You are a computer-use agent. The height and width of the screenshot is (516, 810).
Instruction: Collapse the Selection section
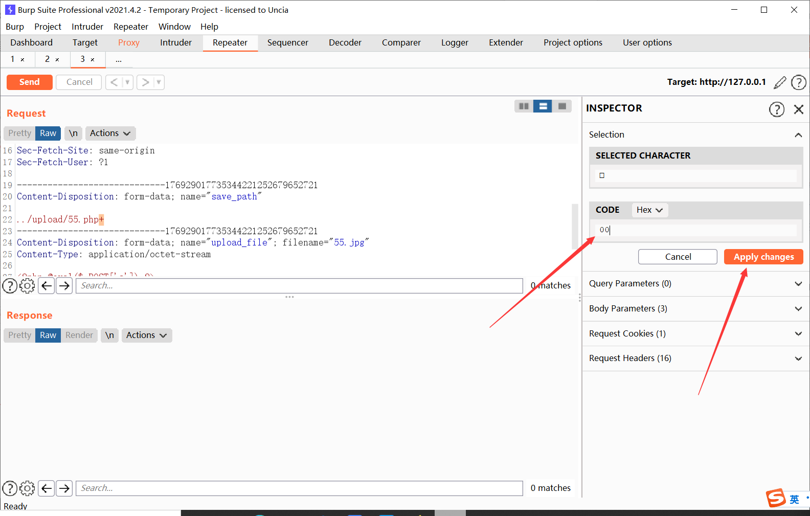(x=798, y=135)
